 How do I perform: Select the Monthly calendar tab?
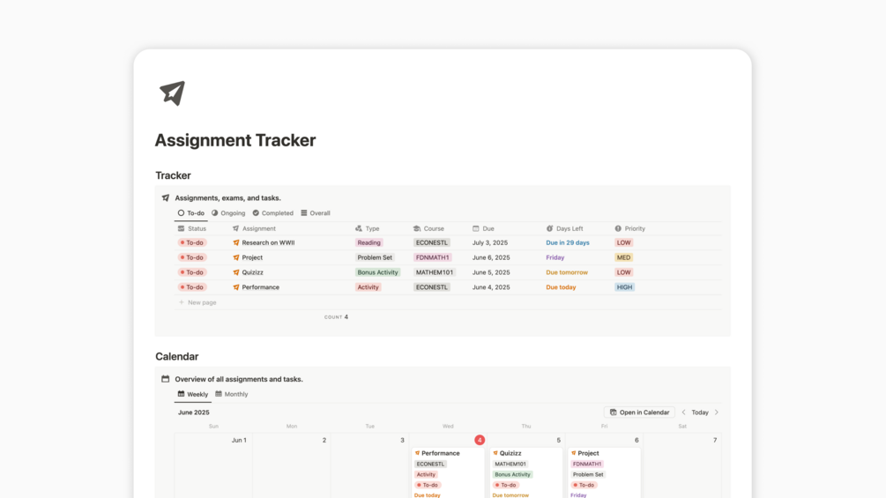coord(232,394)
